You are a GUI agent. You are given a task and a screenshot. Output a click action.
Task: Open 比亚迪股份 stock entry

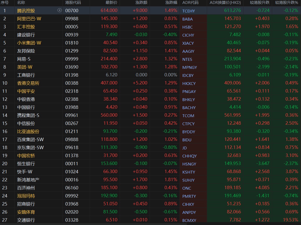tap(28, 131)
